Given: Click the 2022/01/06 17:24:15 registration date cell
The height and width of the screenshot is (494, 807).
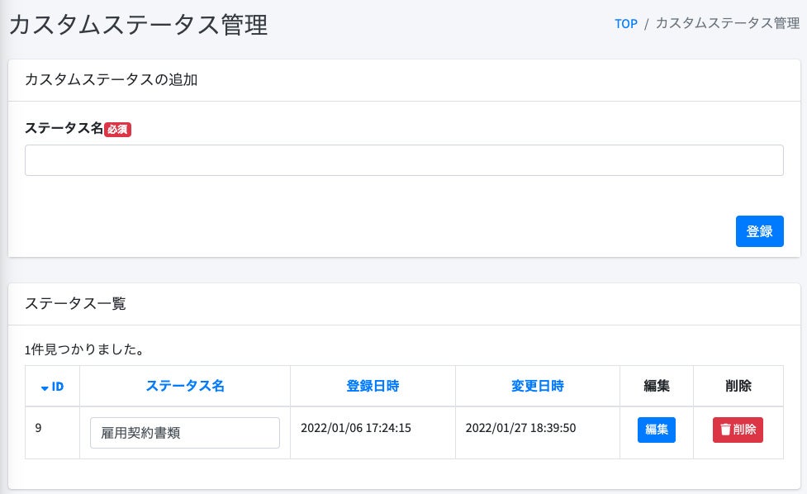Looking at the screenshot, I should pos(356,428).
